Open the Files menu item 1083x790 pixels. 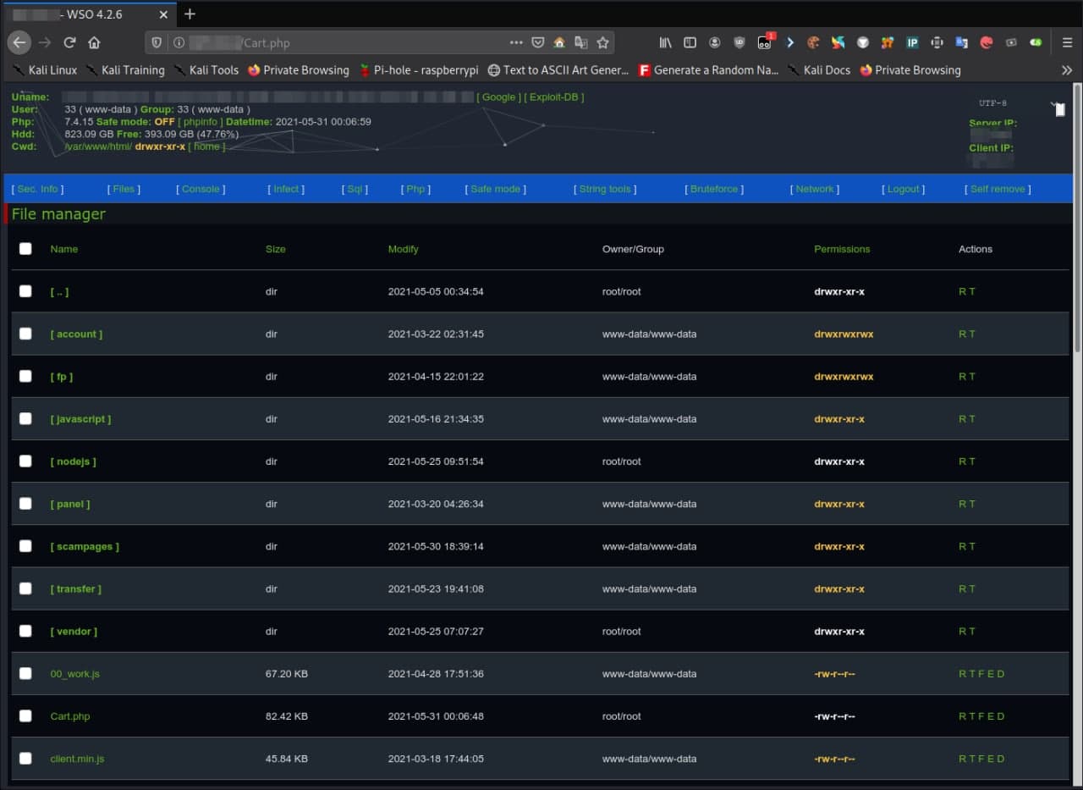click(x=124, y=189)
